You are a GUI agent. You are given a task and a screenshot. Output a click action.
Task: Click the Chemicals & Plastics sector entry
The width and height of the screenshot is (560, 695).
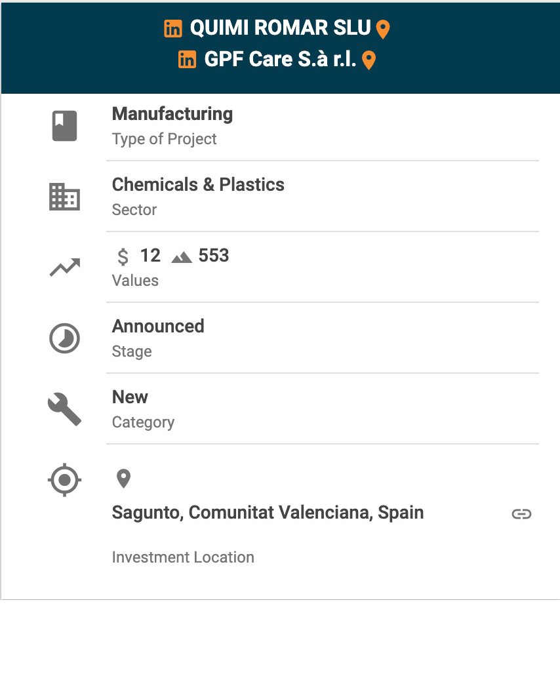(x=198, y=185)
